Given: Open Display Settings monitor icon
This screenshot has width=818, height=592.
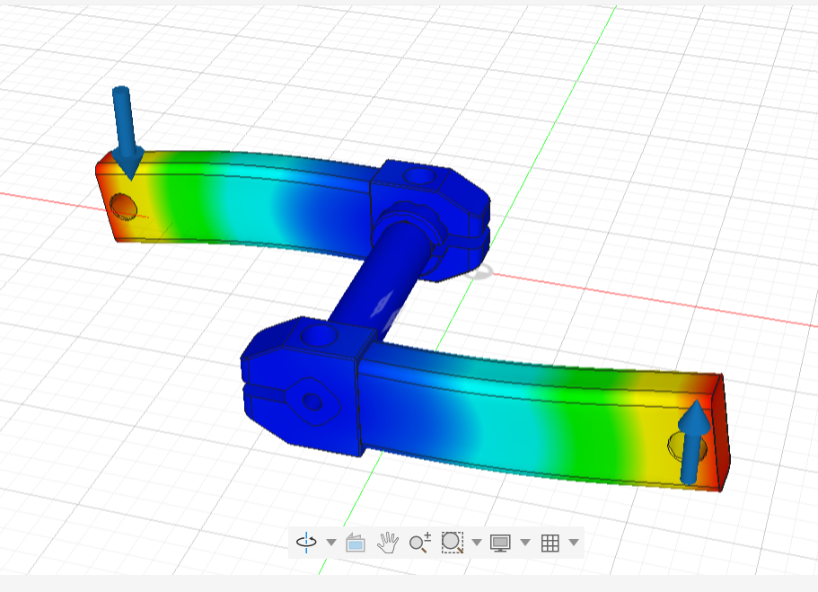Looking at the screenshot, I should click(500, 543).
